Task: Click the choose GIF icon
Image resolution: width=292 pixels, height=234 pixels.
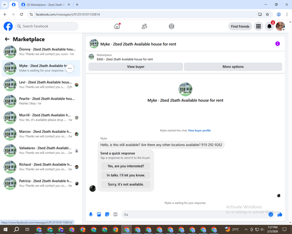Action: 116,215
